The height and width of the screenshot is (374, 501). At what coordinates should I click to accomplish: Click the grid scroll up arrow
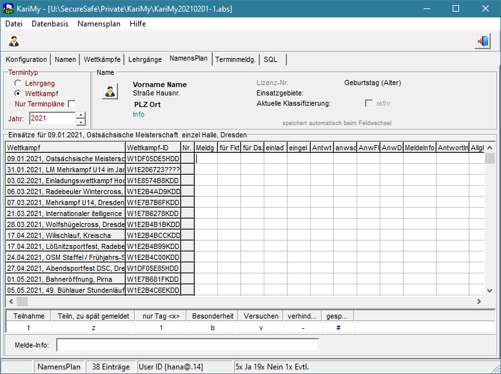pos(489,148)
